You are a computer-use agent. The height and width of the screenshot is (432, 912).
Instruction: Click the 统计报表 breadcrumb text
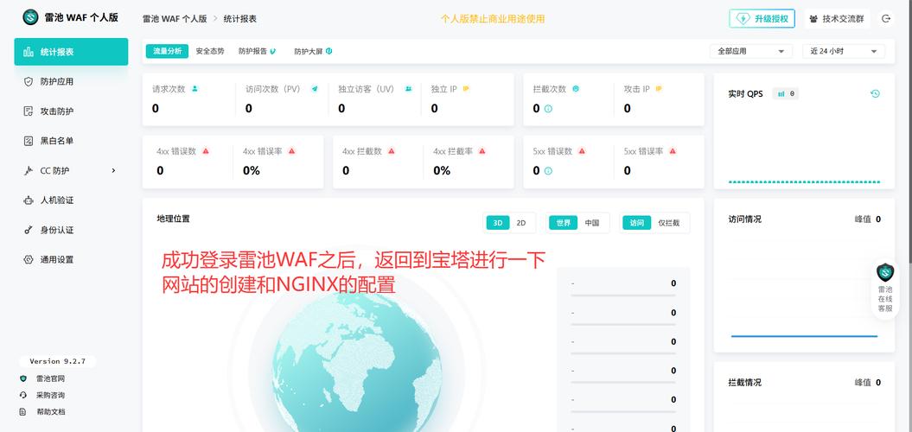pos(240,19)
